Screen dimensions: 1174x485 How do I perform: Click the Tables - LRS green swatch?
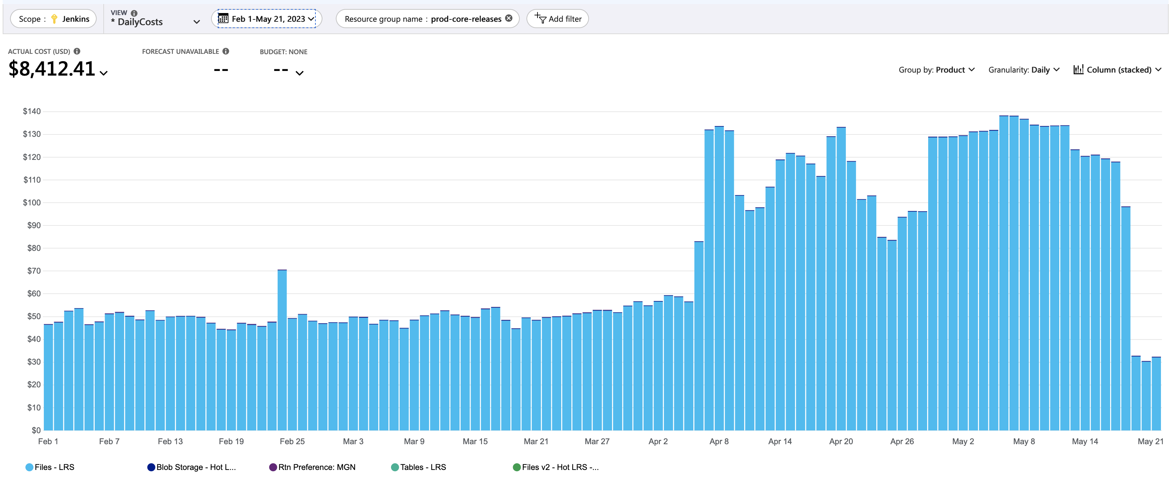point(395,467)
